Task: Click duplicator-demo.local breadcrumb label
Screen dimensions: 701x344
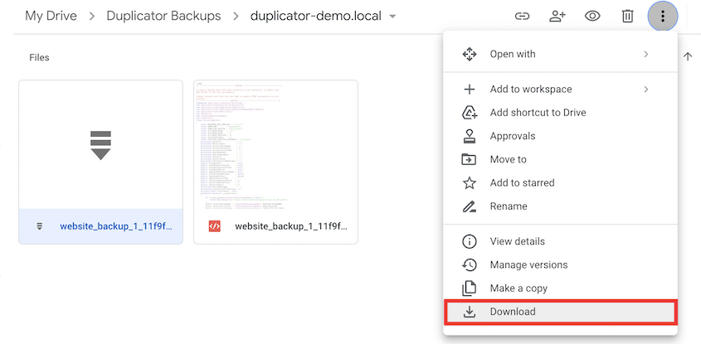Action: click(x=316, y=16)
